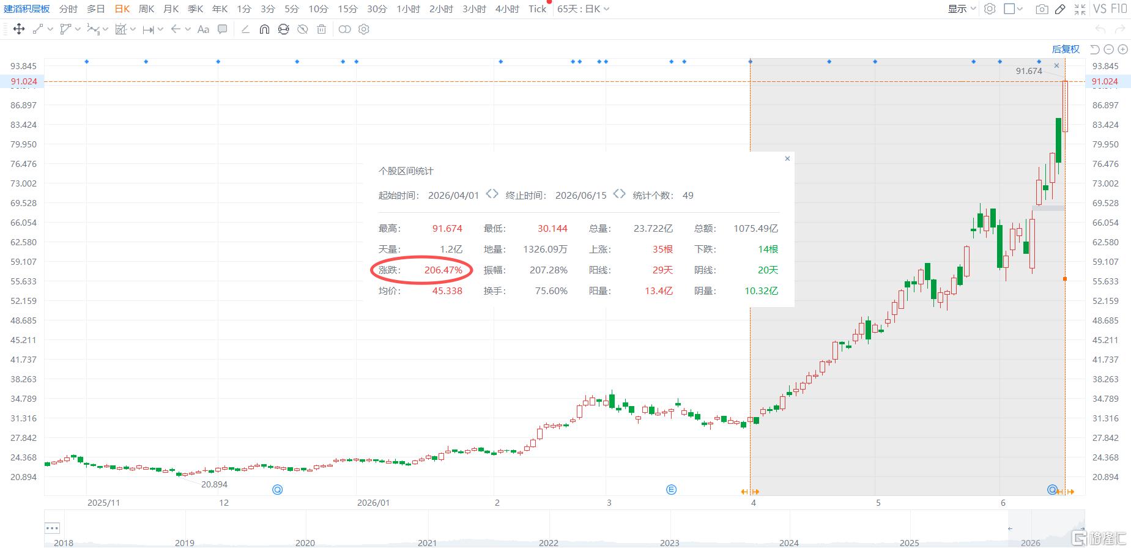The width and height of the screenshot is (1131, 551).
Task: Toggle the overlay compare circles icon
Action: click(x=345, y=29)
